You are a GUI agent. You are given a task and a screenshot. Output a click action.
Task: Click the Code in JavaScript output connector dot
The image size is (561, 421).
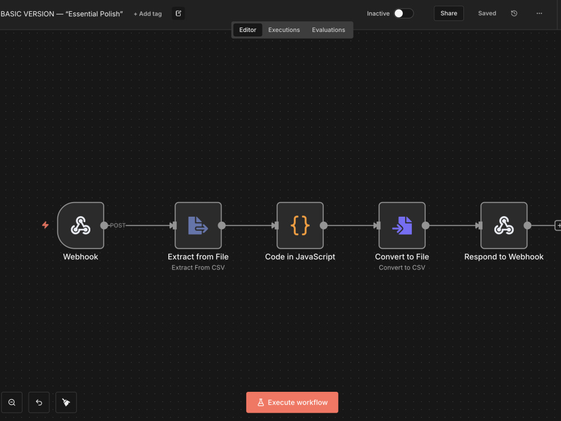click(x=324, y=225)
